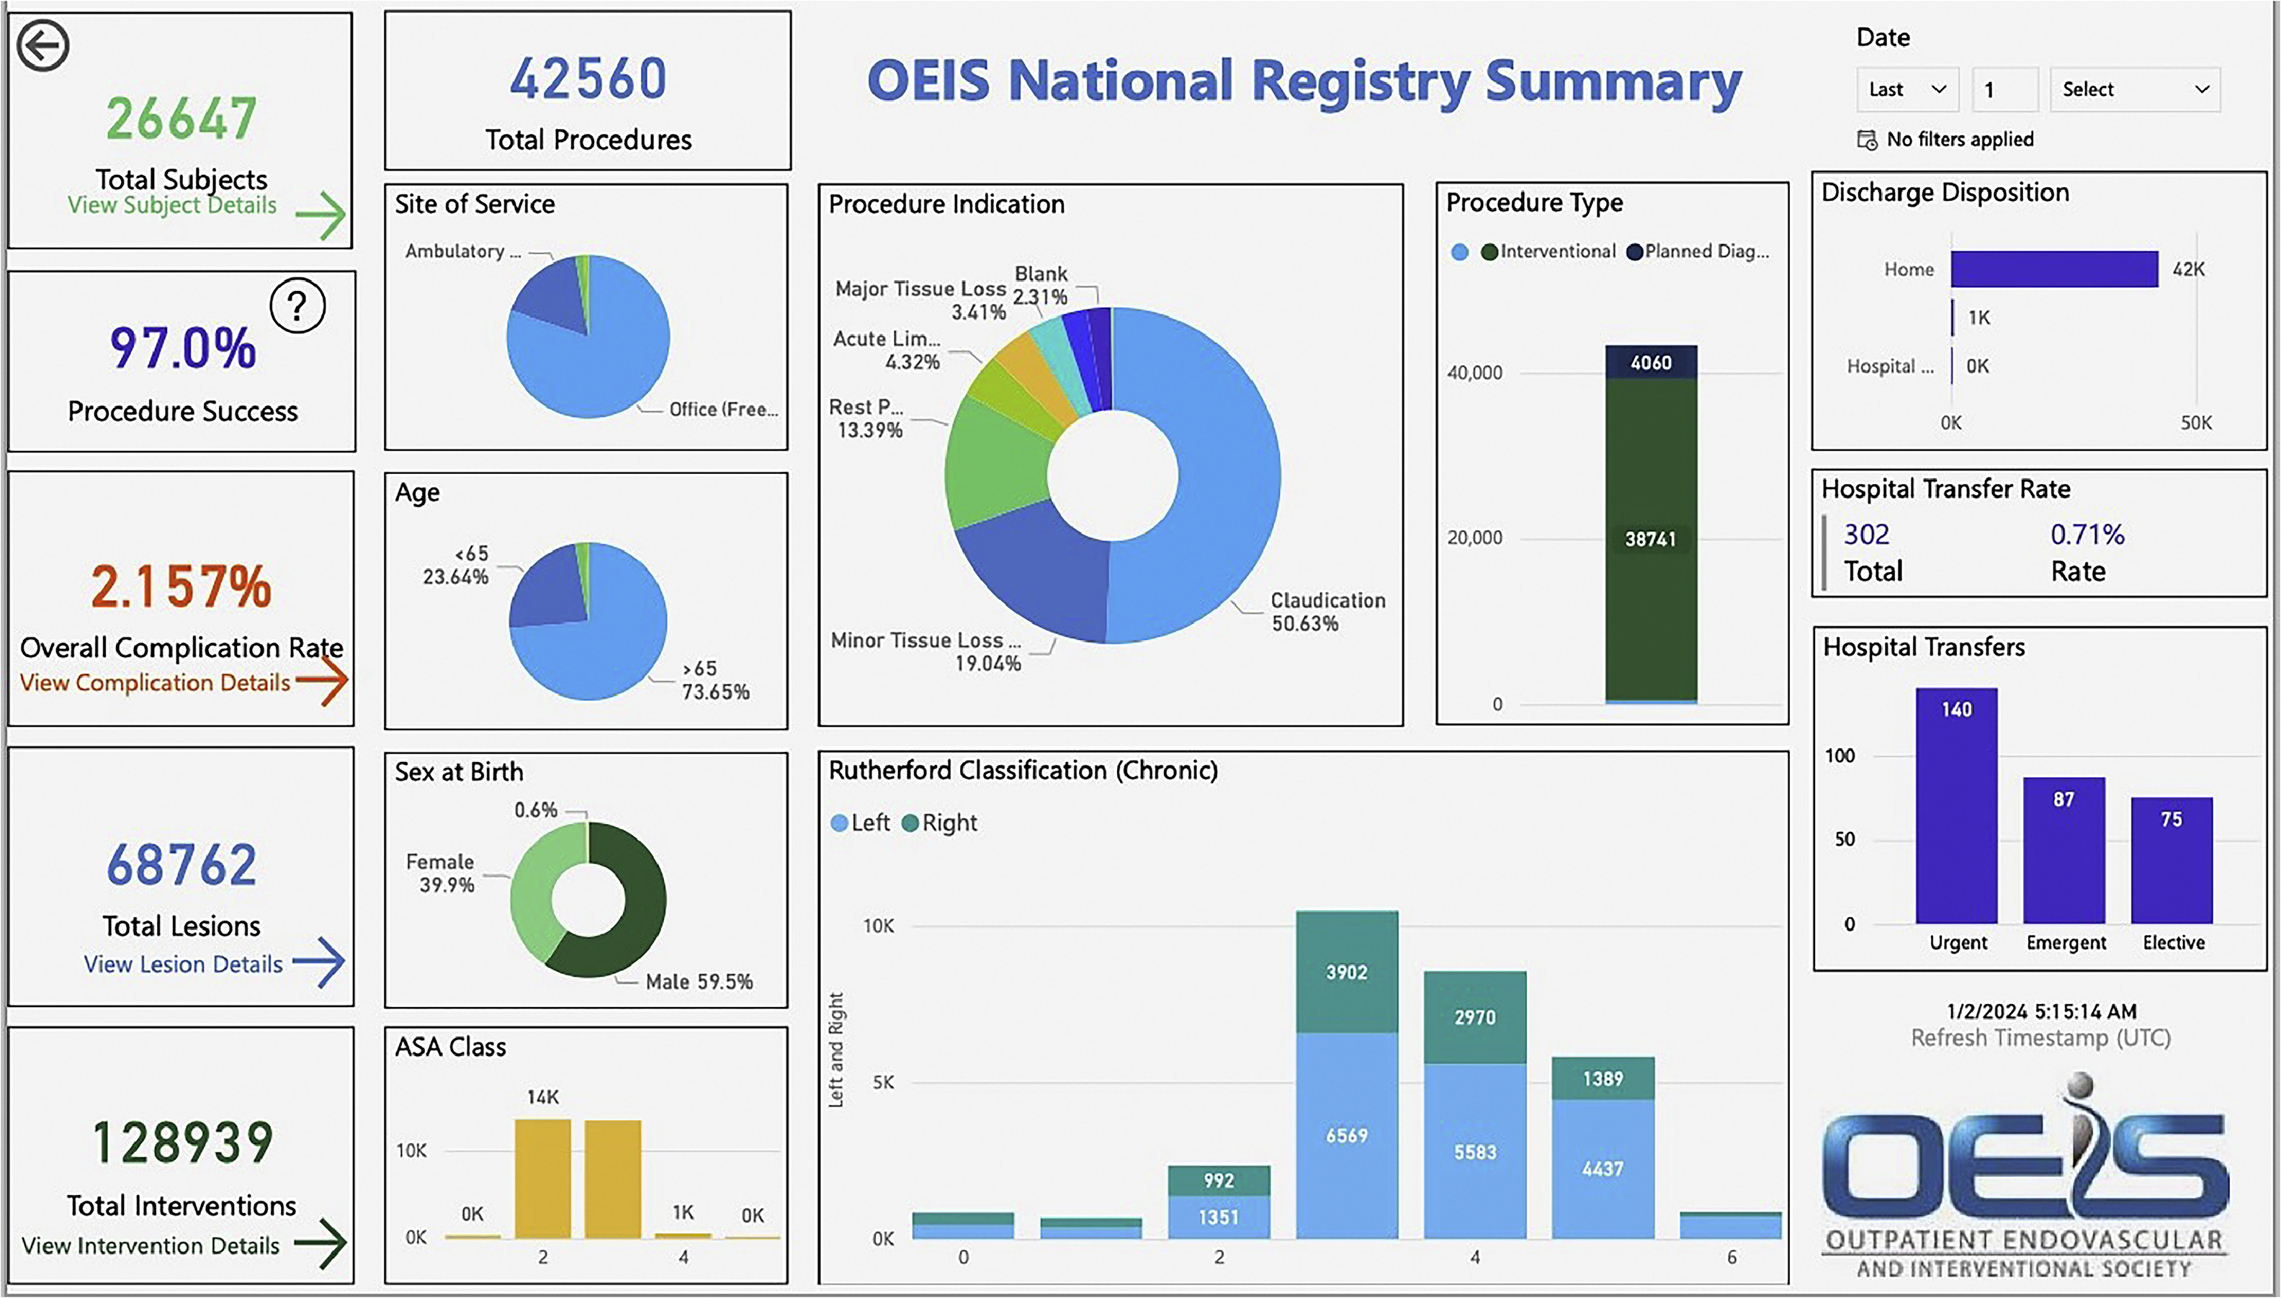The width and height of the screenshot is (2281, 1298).
Task: Click green arrow next to View Subject Details
Action: [320, 215]
